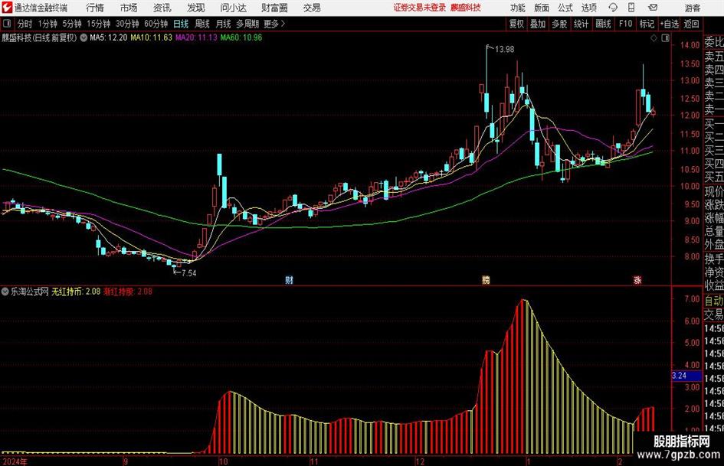Expand the dropdown beside 乐淘公式网 indicator
This screenshot has width=724, height=466.
point(5,292)
